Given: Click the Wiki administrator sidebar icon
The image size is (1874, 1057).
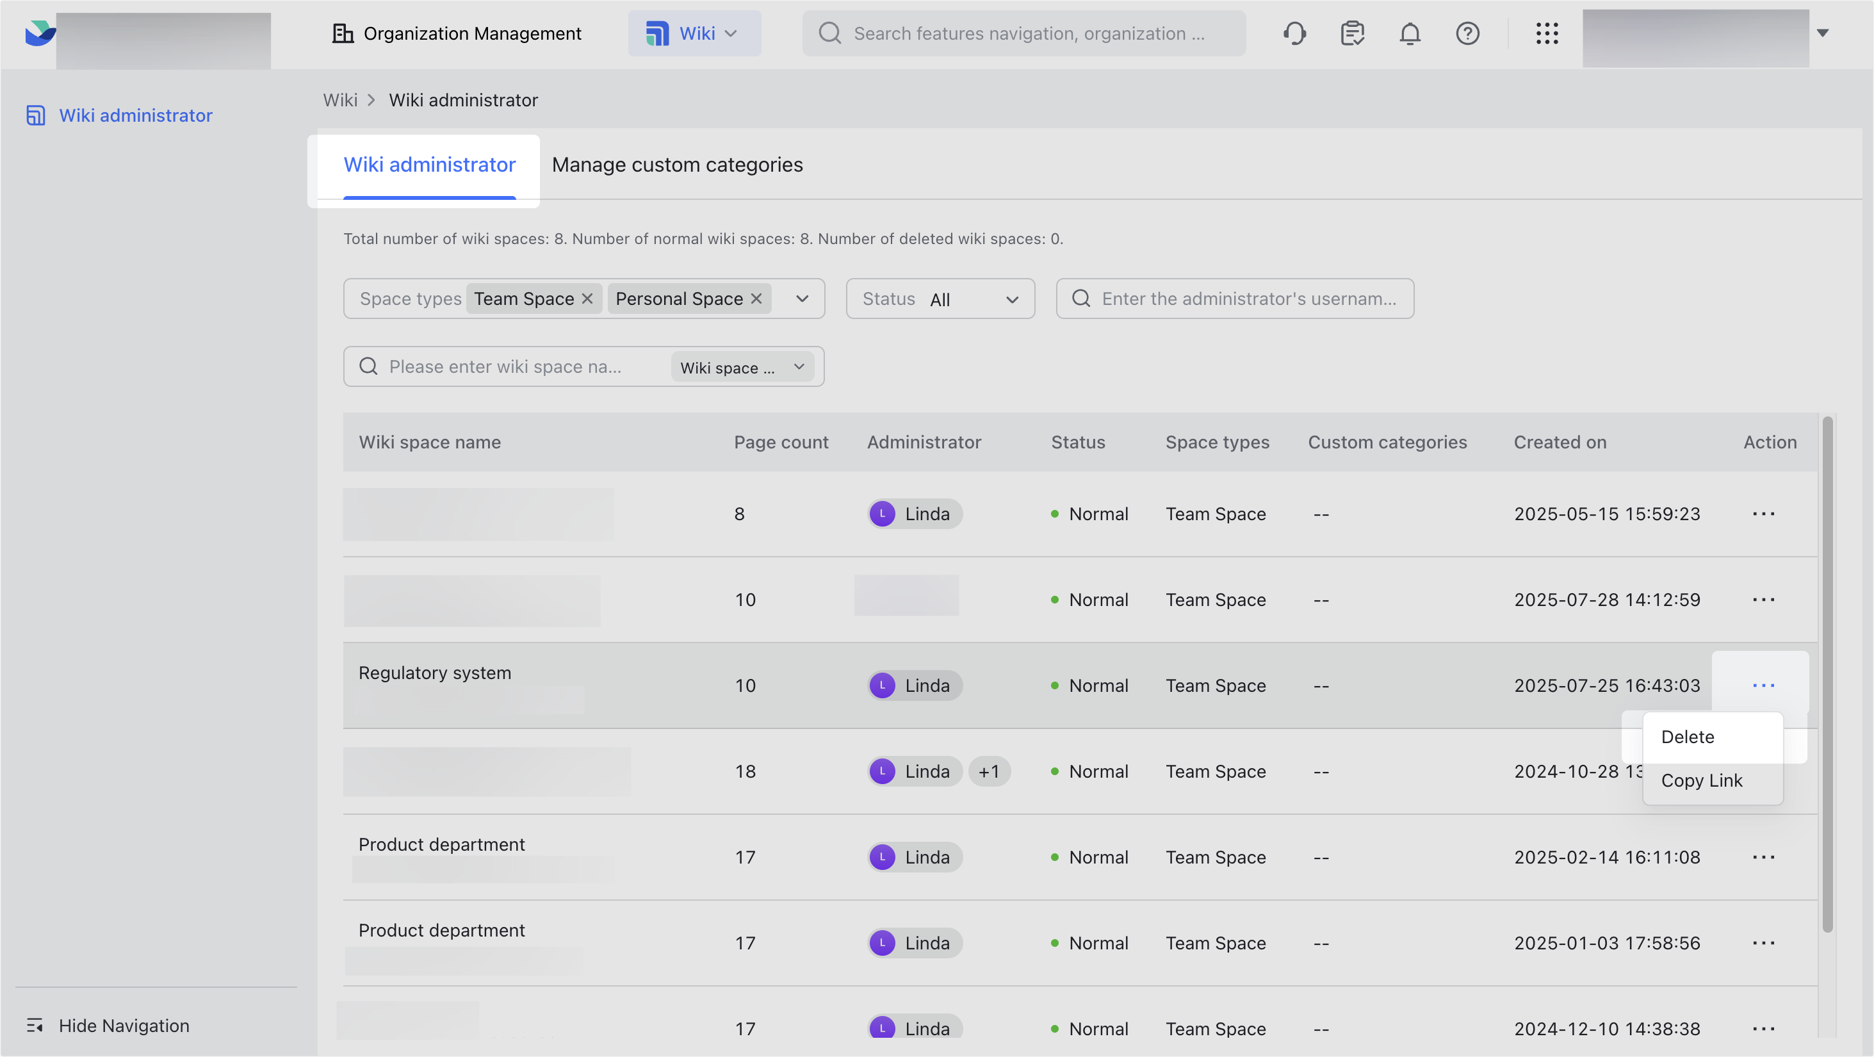Looking at the screenshot, I should 36,116.
